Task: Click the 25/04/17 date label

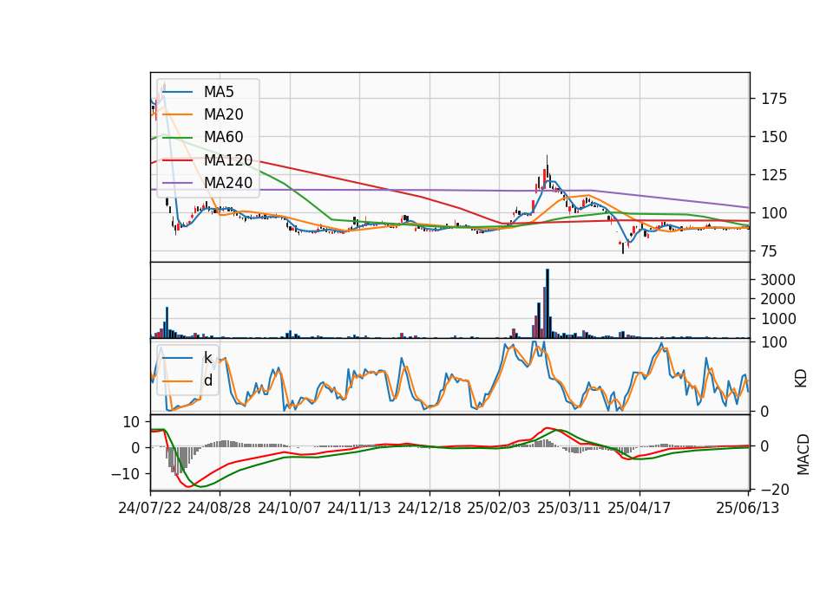Action: [640, 508]
